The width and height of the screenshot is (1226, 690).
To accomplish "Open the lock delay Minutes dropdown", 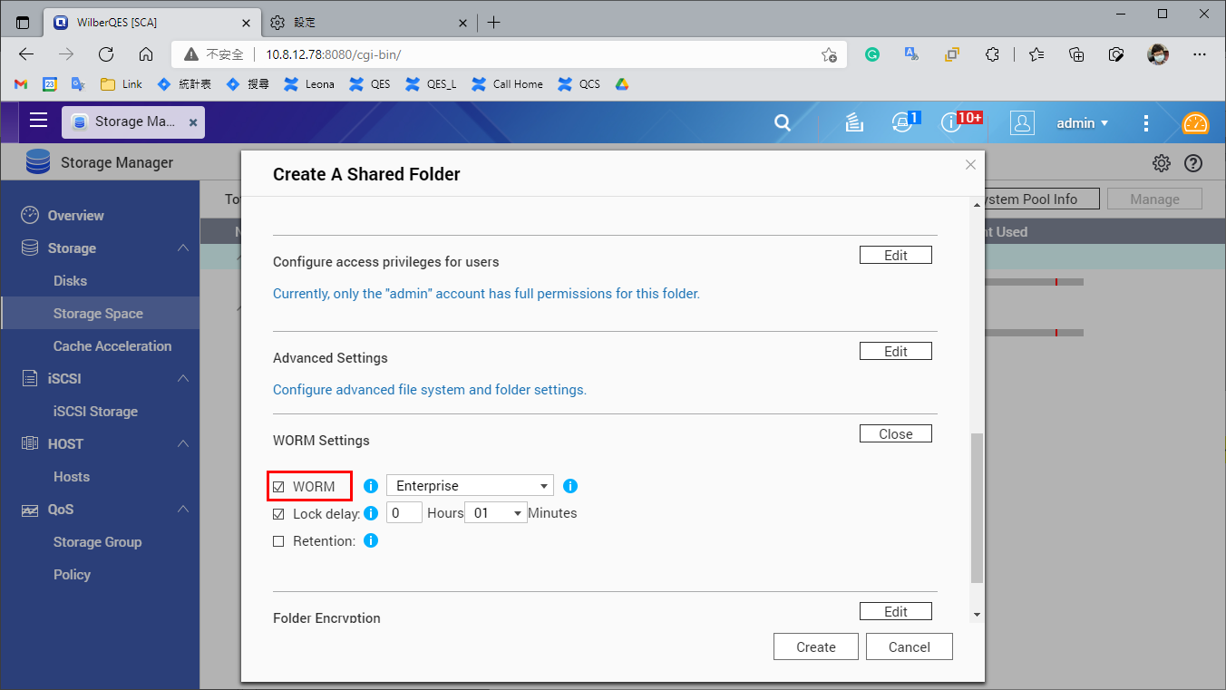I will pos(495,513).
